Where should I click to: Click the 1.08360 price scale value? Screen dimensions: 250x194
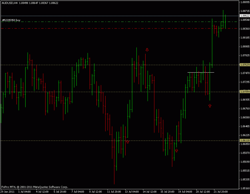coord(245,29)
